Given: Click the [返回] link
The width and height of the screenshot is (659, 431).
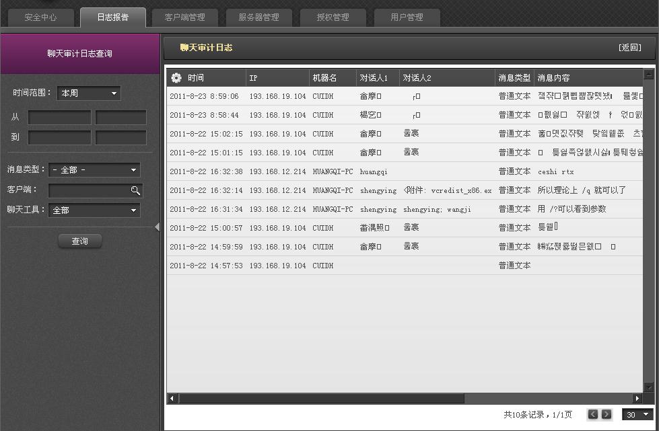Looking at the screenshot, I should click(629, 48).
